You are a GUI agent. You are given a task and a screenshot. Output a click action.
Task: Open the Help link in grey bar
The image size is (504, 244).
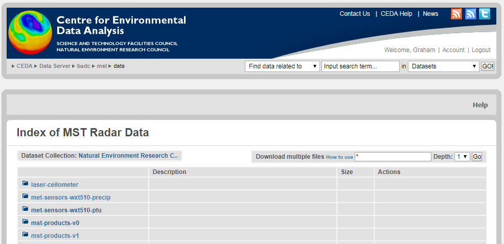[x=480, y=105]
